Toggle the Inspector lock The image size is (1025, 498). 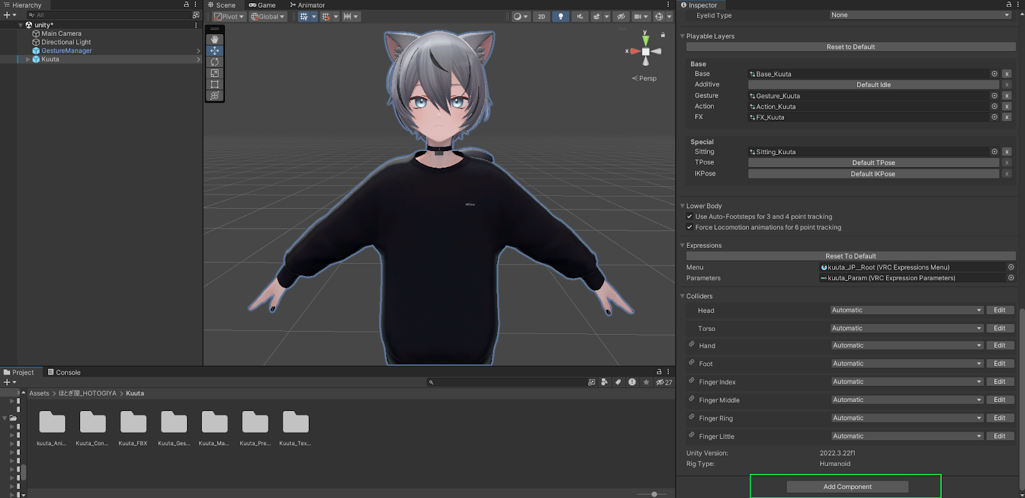coord(1008,4)
